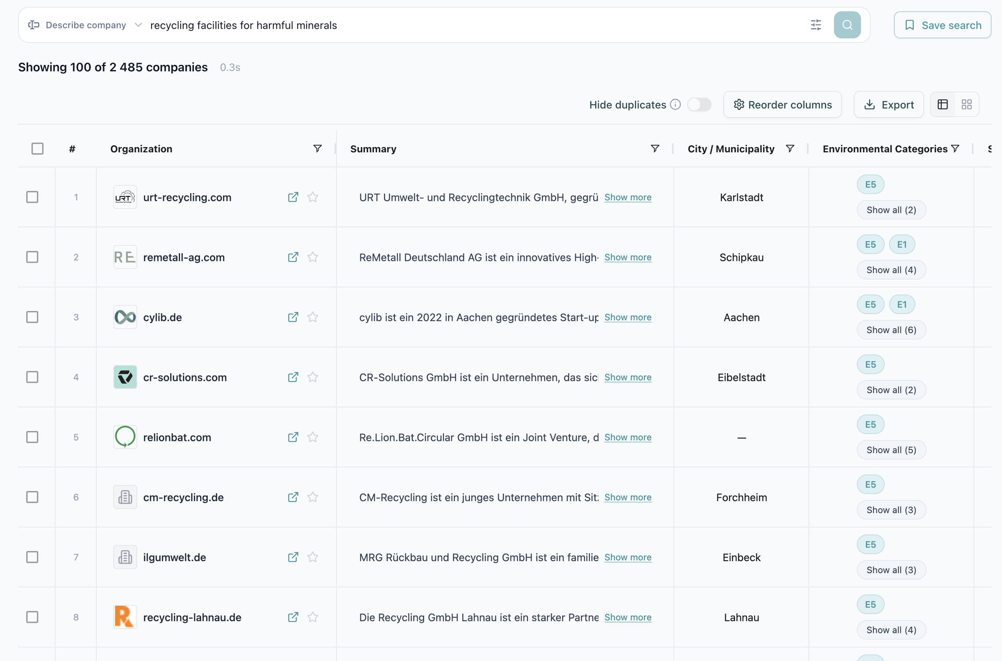Click the Hide duplicates info icon

[x=675, y=104]
